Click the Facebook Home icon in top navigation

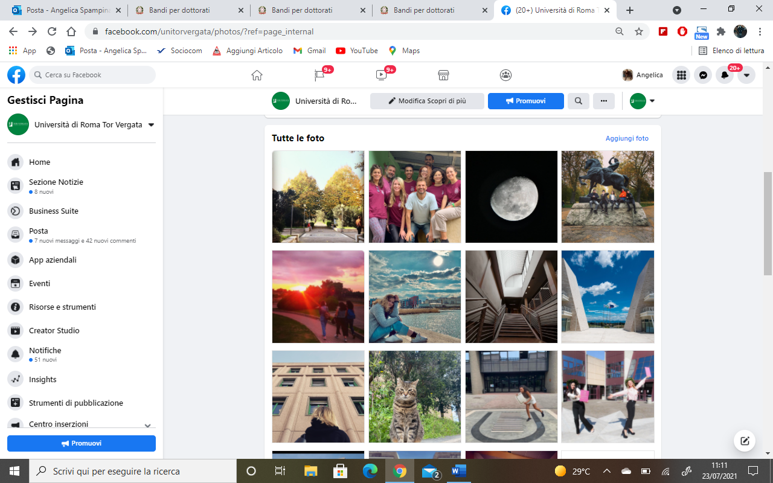click(x=257, y=75)
